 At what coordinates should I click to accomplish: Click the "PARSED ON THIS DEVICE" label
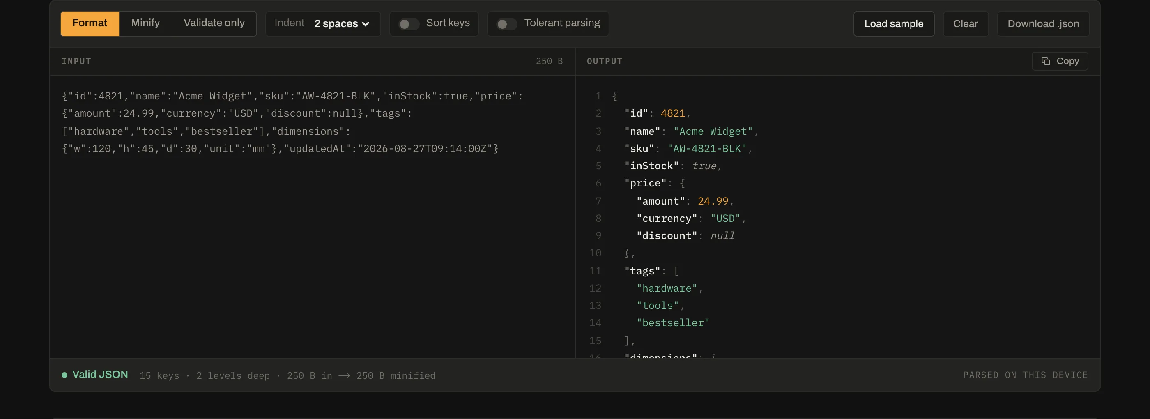(1026, 375)
